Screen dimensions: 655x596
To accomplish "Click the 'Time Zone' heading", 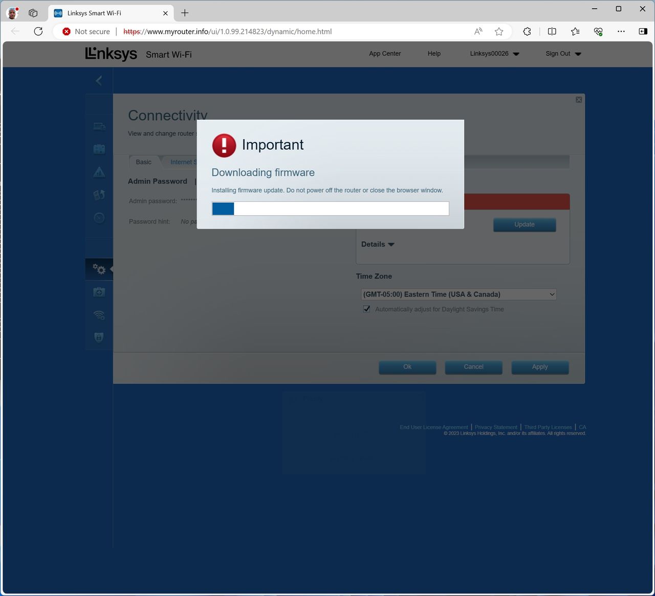I will coord(374,276).
